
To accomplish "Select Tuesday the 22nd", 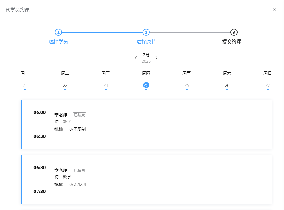I will (x=65, y=85).
